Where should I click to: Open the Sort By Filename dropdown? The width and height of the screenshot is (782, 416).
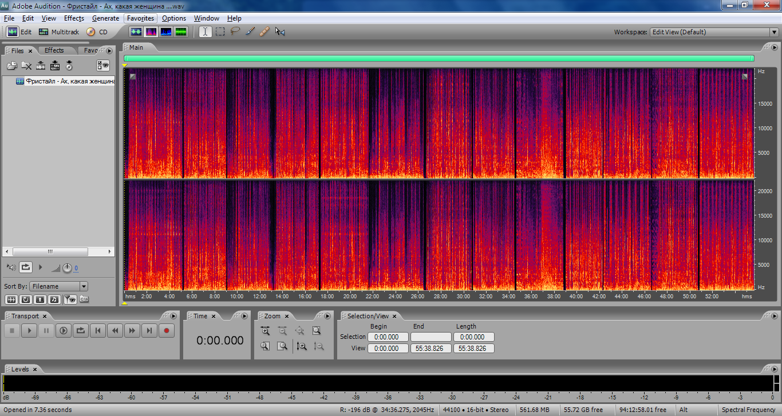[x=58, y=286]
